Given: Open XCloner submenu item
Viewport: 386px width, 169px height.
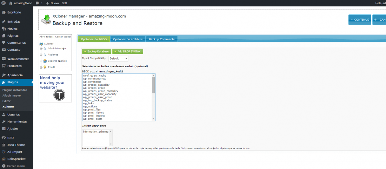Looking at the screenshot, I should [8, 107].
